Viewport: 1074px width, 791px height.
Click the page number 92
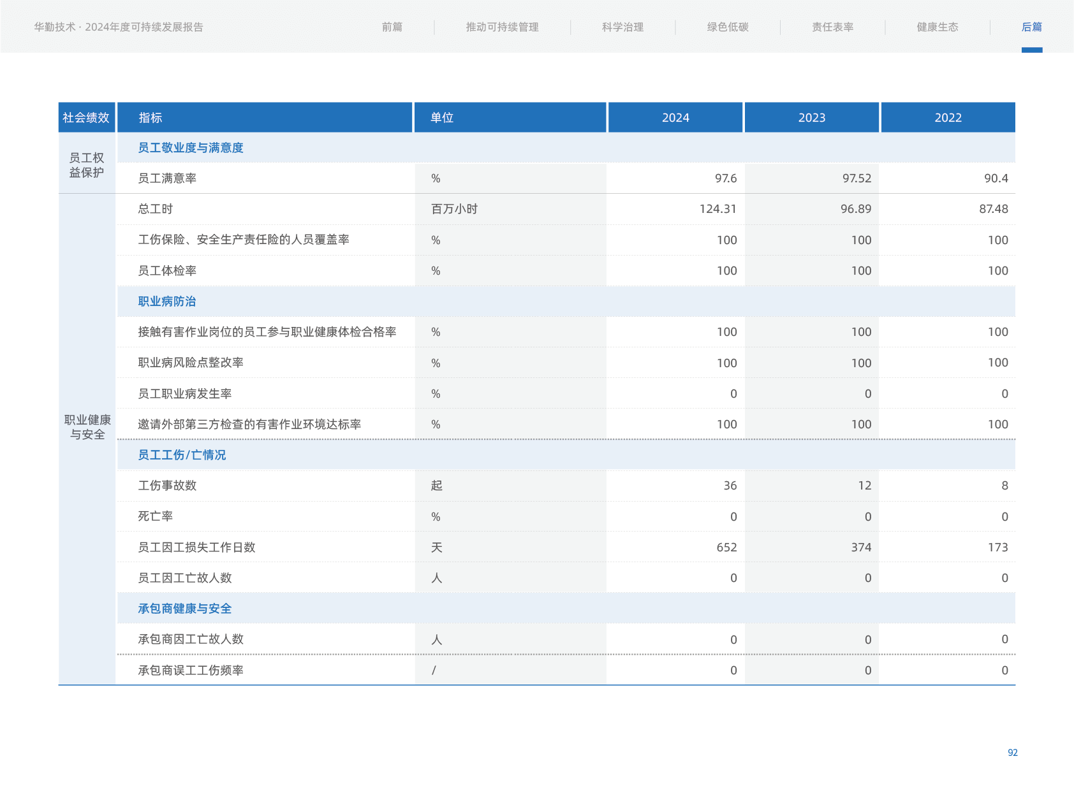1012,753
